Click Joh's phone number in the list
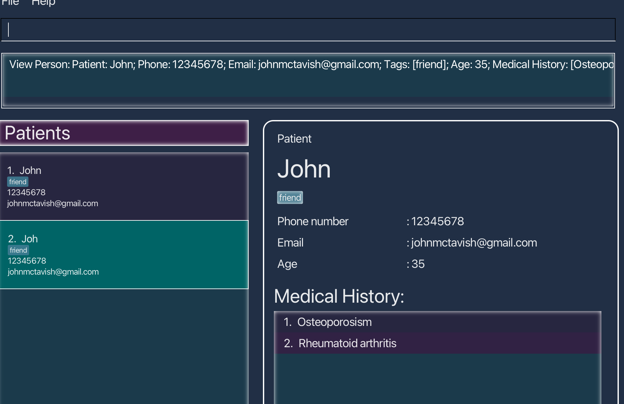 pos(27,261)
